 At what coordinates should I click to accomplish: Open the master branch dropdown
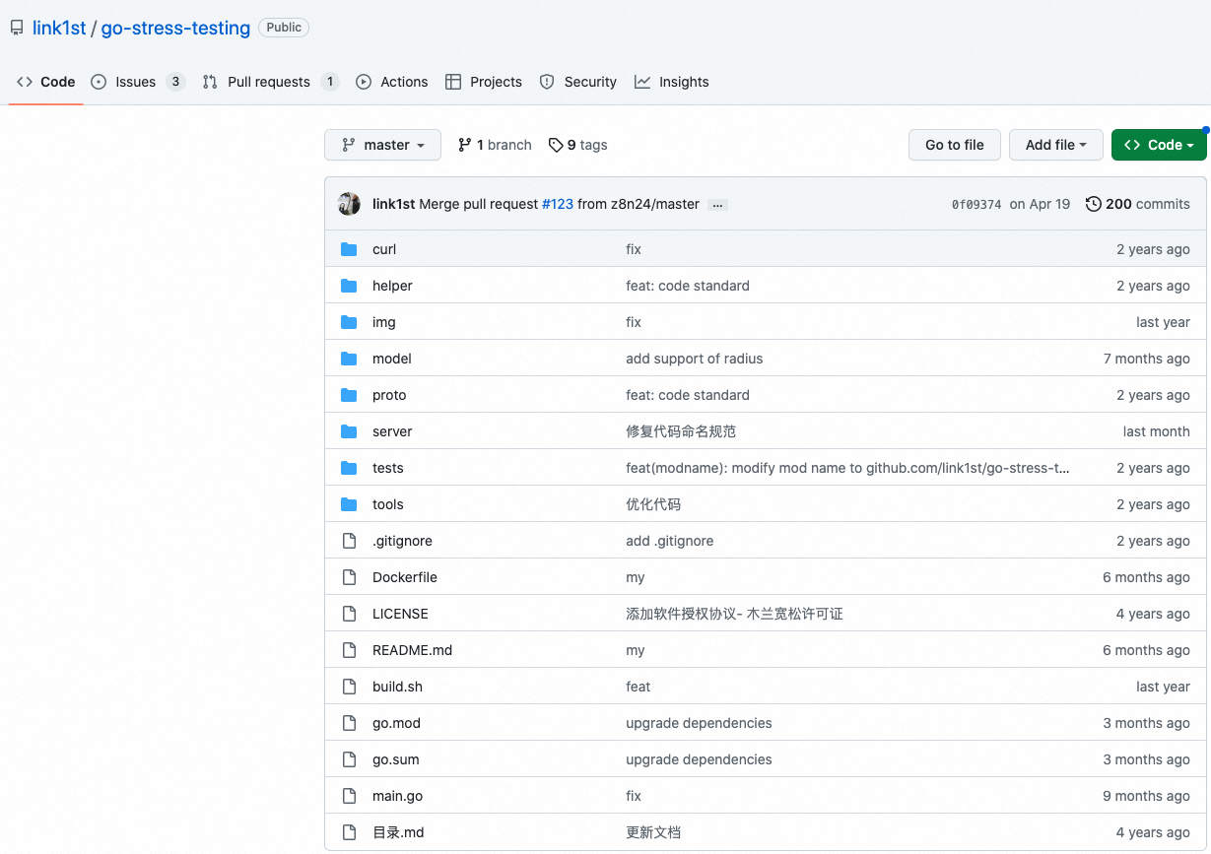pyautogui.click(x=382, y=145)
